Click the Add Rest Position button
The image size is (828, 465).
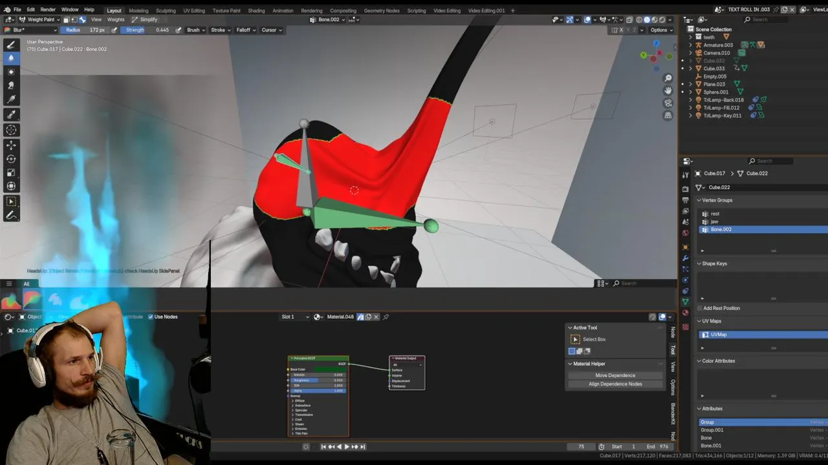[721, 308]
